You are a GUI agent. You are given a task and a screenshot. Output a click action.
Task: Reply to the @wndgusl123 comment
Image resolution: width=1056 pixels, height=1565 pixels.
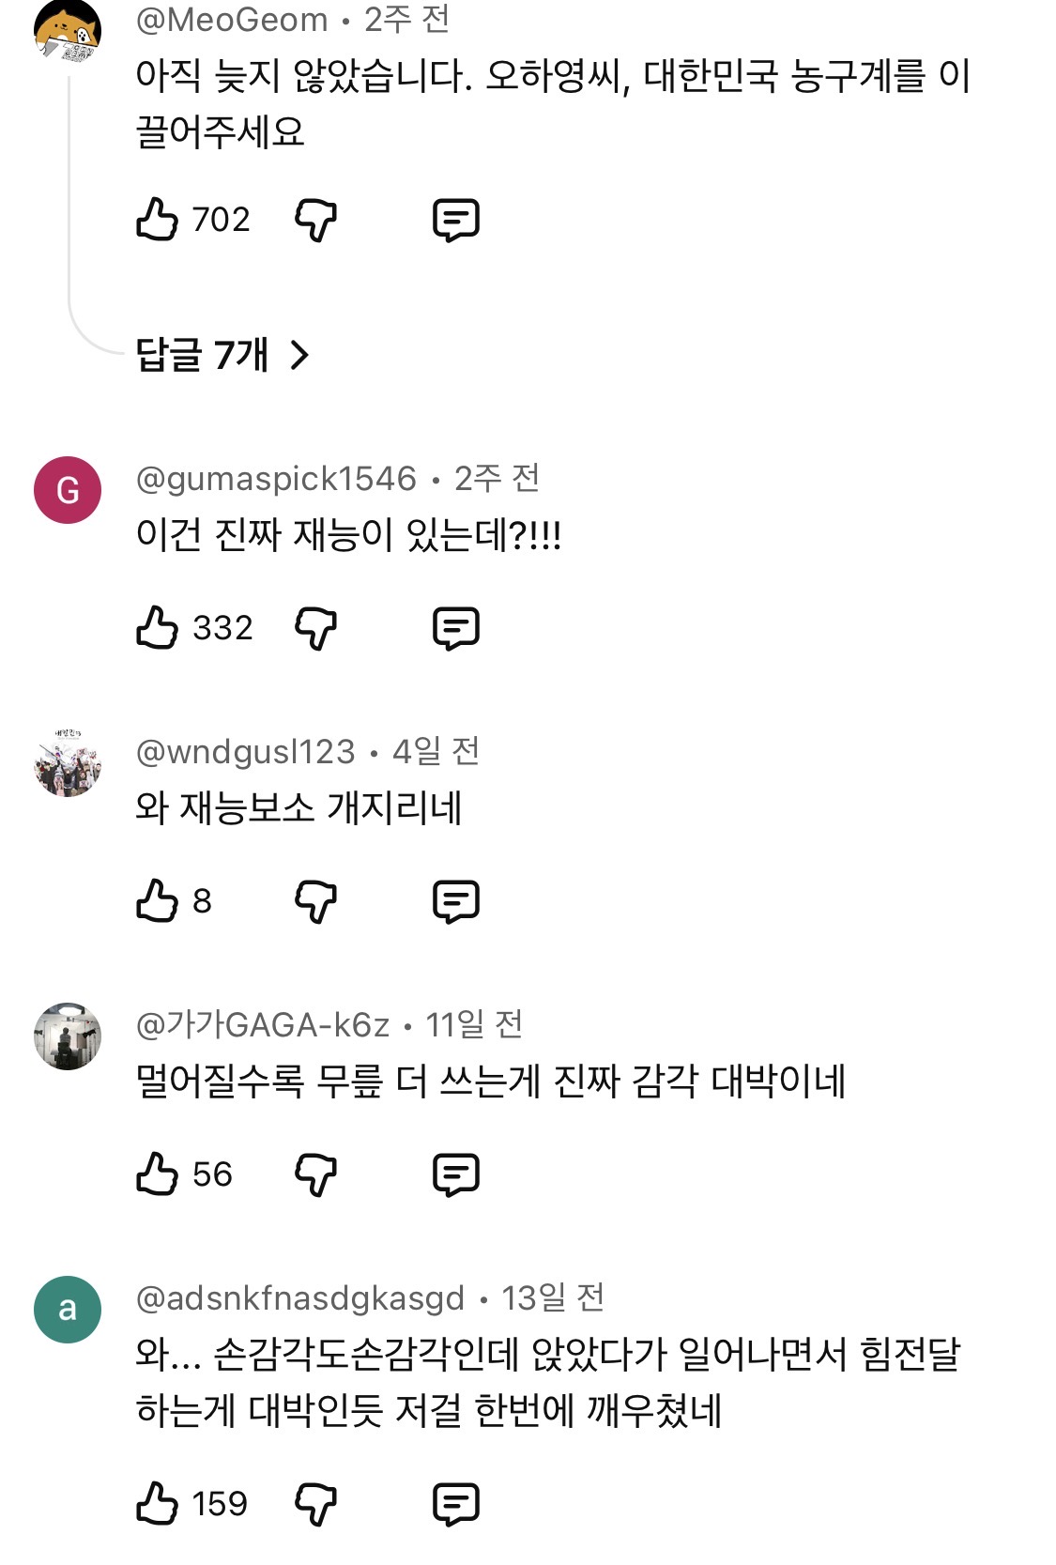coord(455,900)
